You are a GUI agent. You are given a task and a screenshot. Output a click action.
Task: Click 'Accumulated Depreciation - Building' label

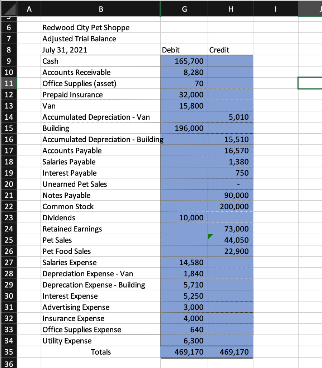101,139
